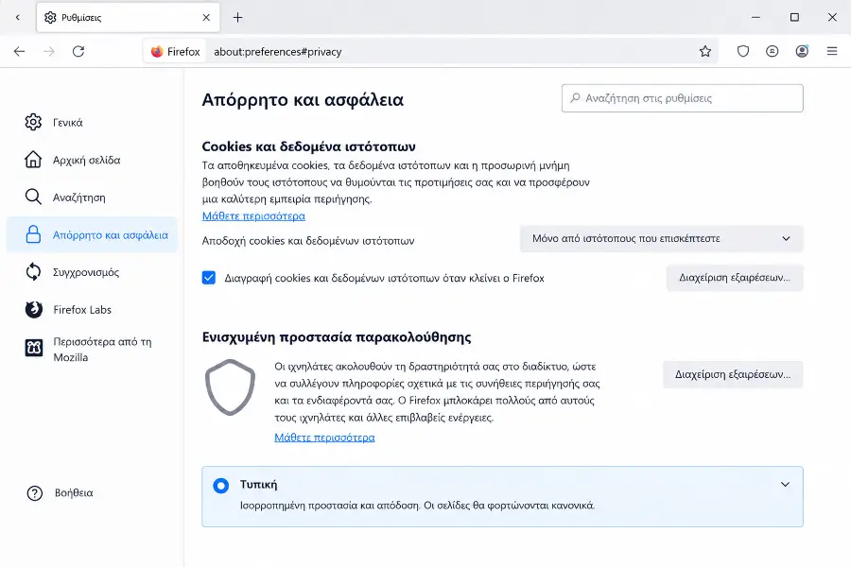
Task: Click the Ενισχυμένη προστασία παρακολούθησης heading
Action: point(337,337)
